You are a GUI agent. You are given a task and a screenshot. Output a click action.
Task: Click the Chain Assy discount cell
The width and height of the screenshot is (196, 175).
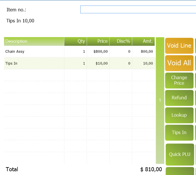pos(121,52)
